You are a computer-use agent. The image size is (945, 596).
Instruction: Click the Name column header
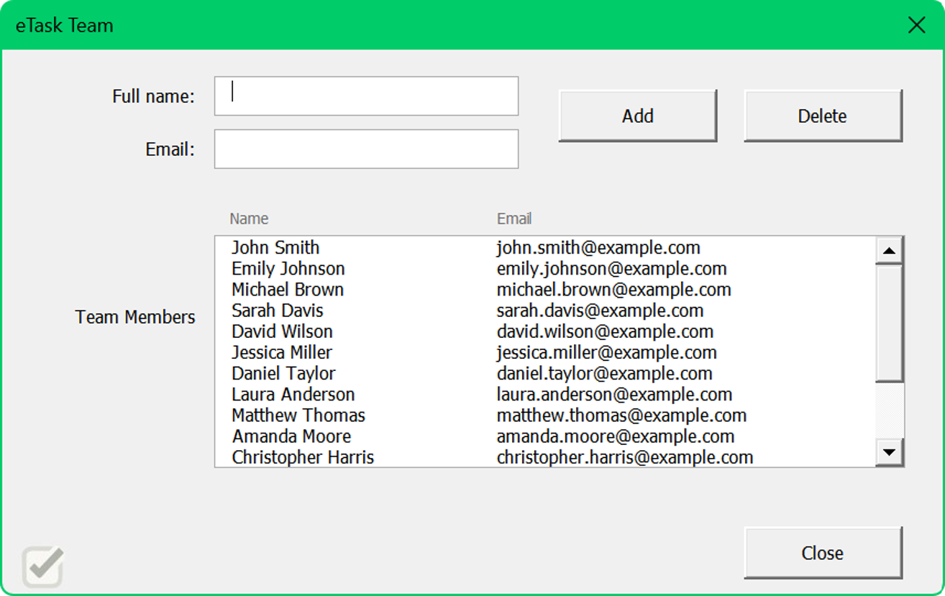pyautogui.click(x=249, y=218)
